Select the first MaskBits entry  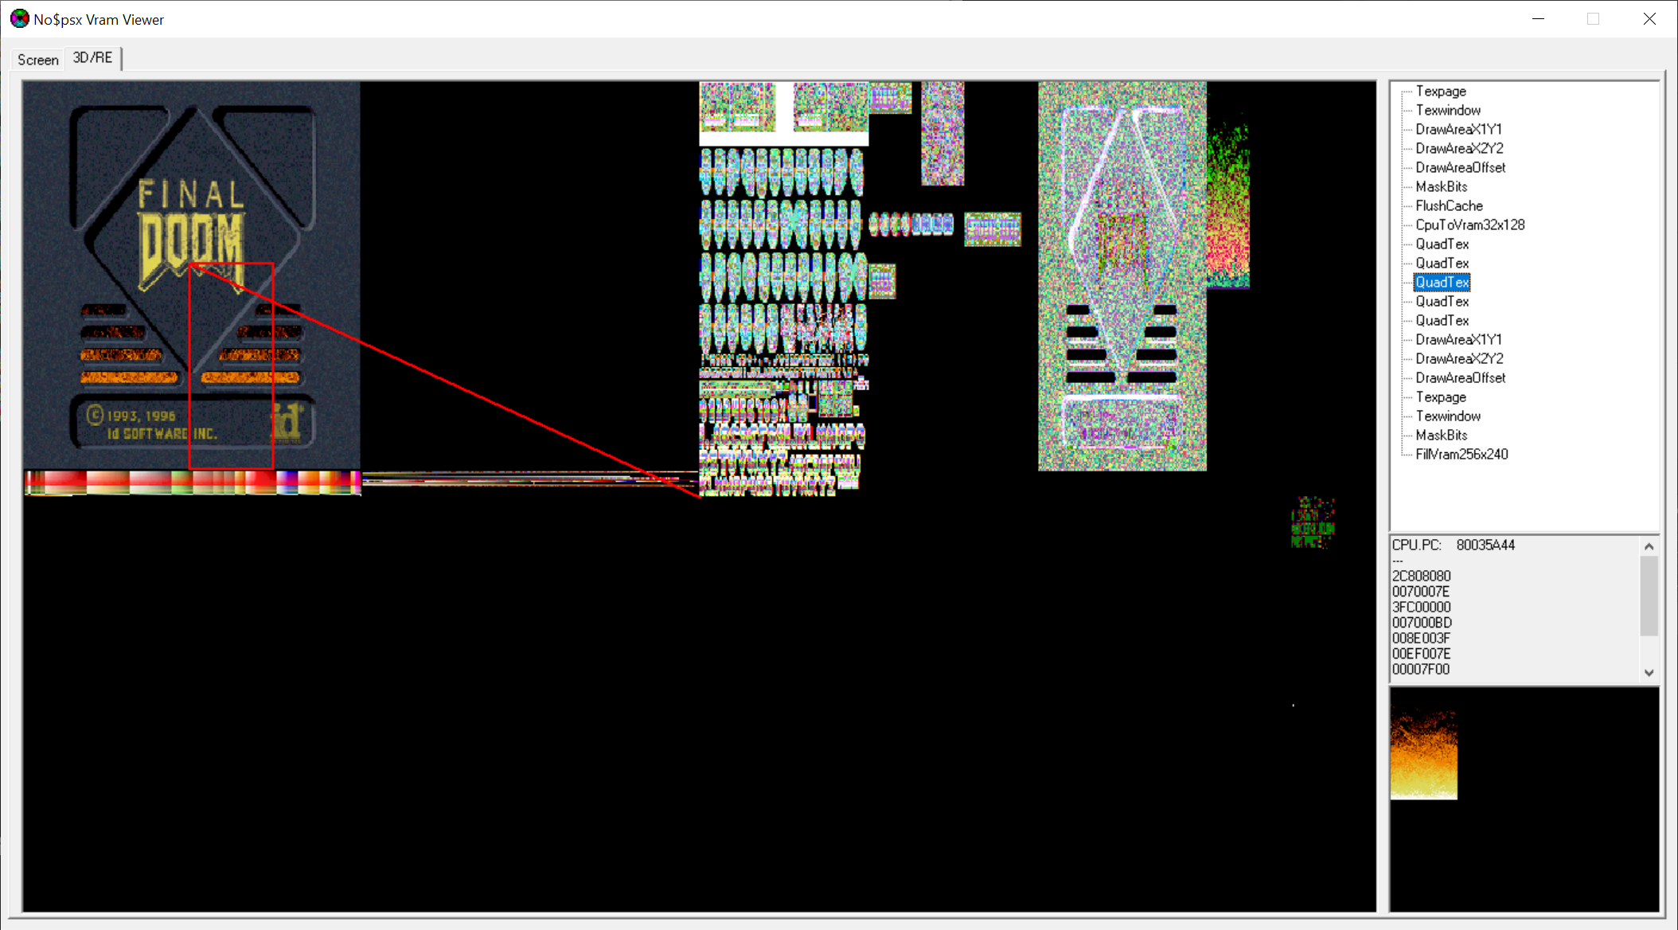click(1441, 187)
